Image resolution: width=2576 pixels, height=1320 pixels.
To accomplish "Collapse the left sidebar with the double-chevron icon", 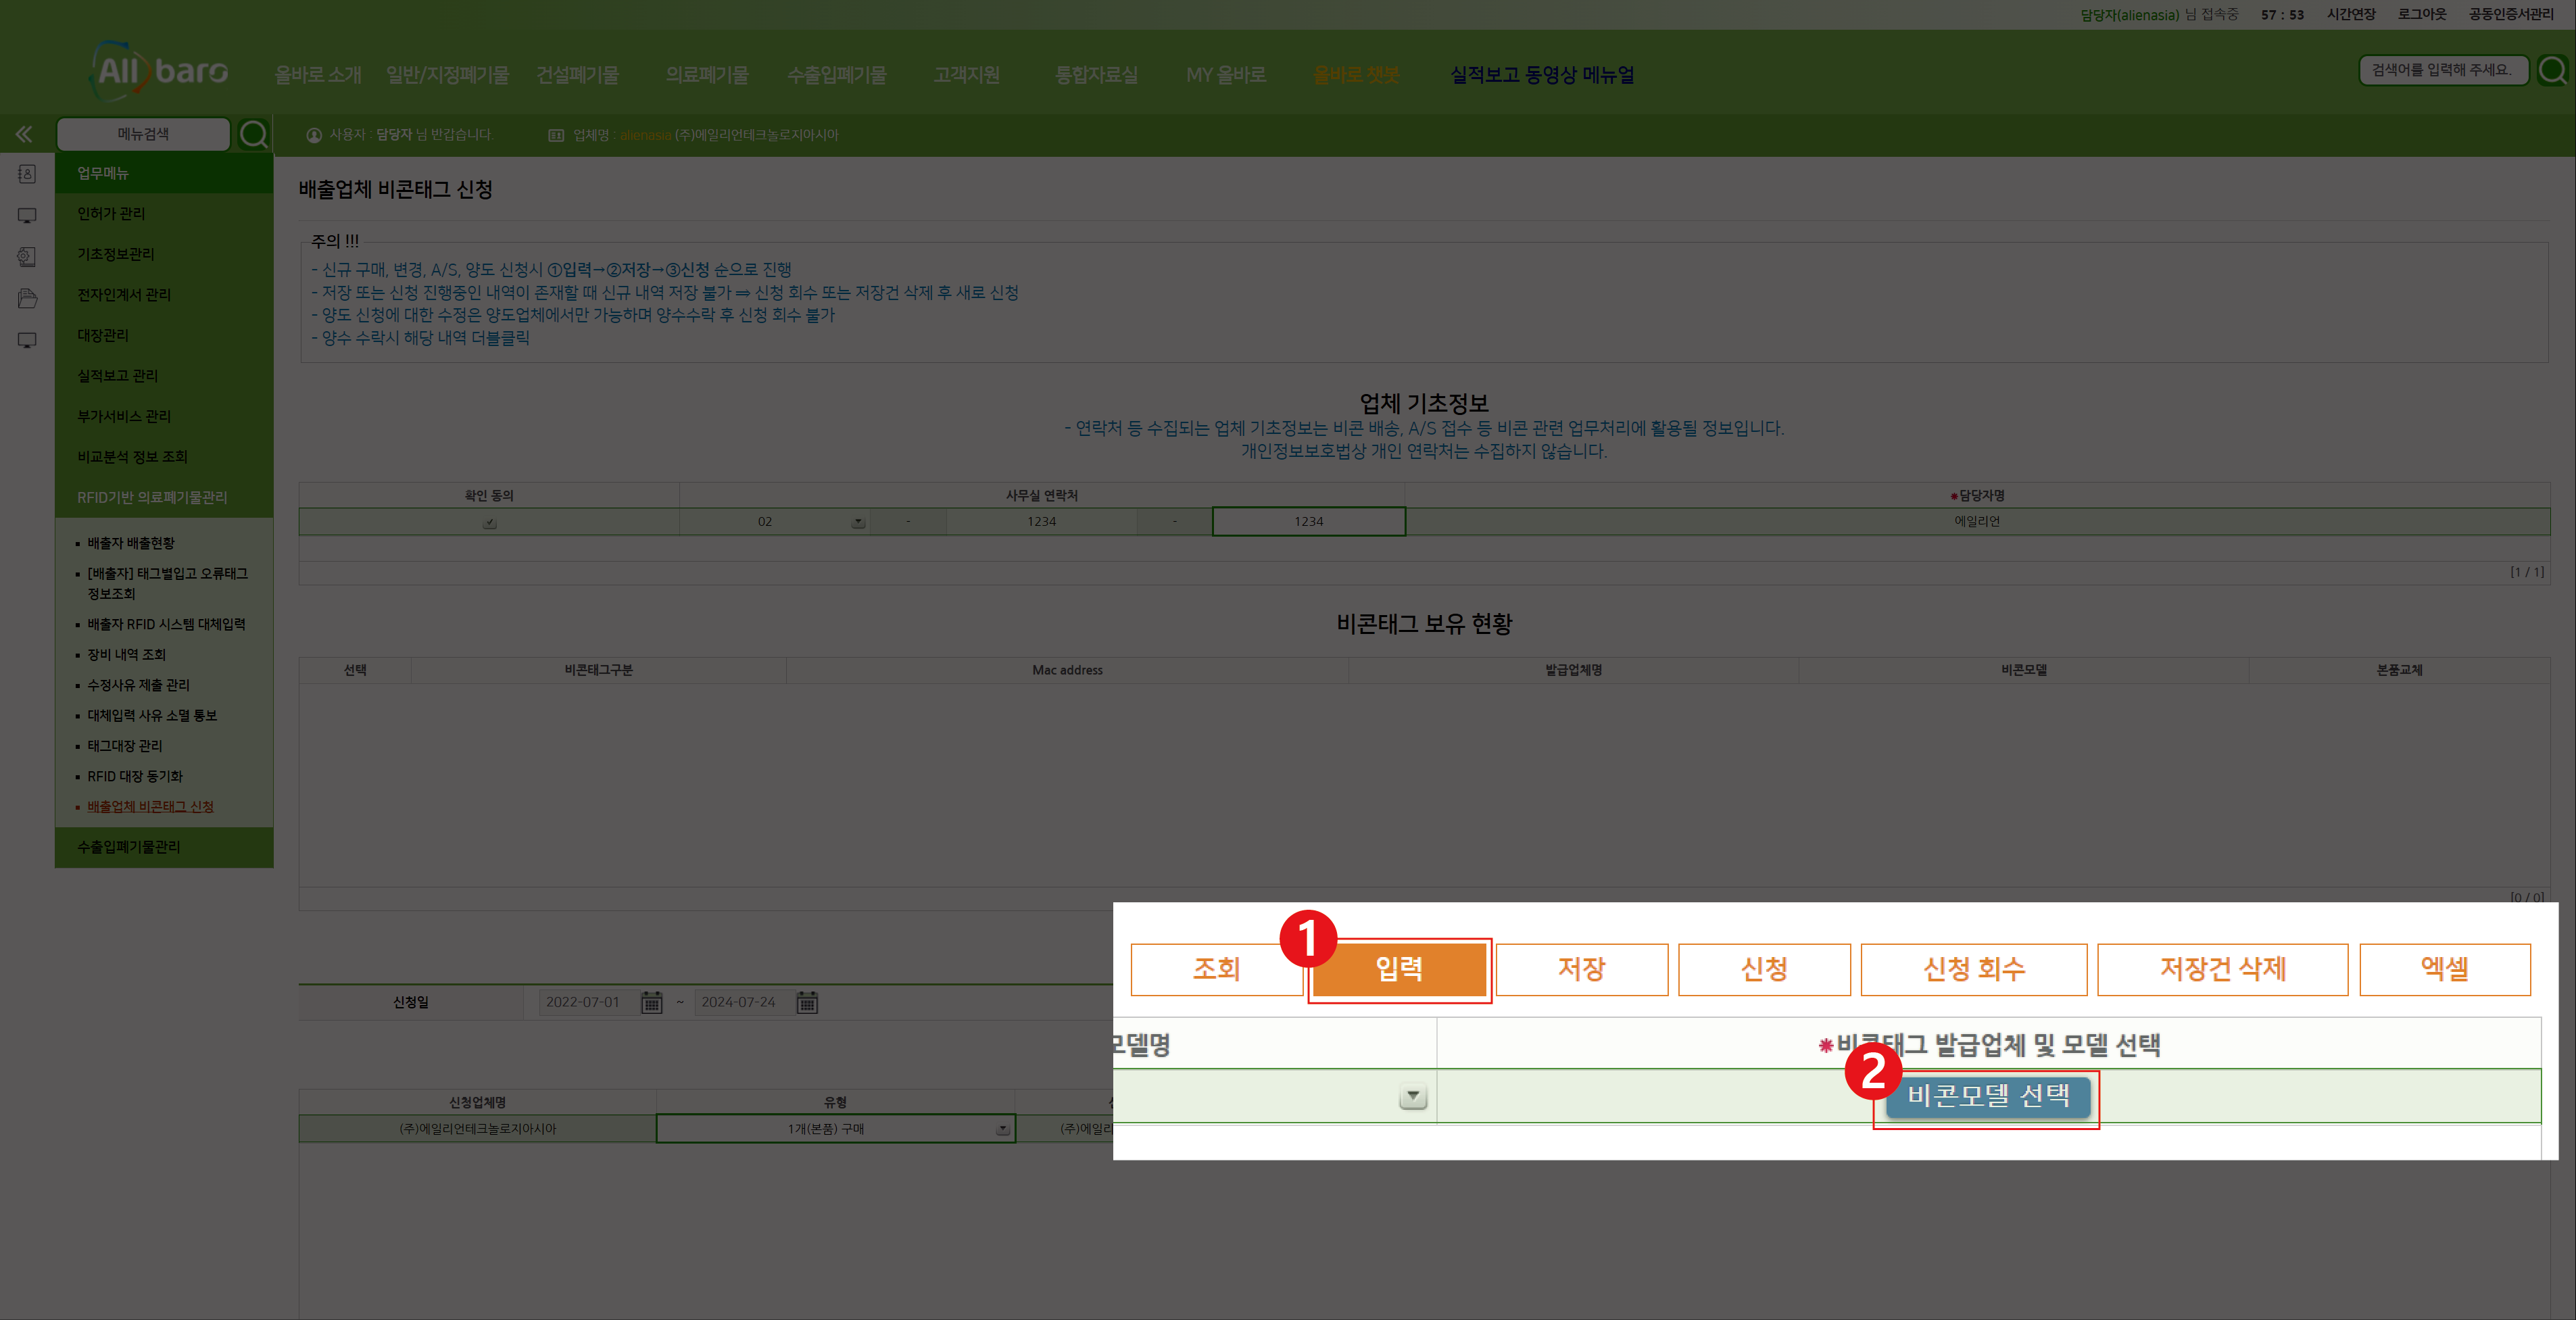I will 23,134.
